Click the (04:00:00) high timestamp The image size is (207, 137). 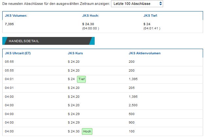(90, 28)
